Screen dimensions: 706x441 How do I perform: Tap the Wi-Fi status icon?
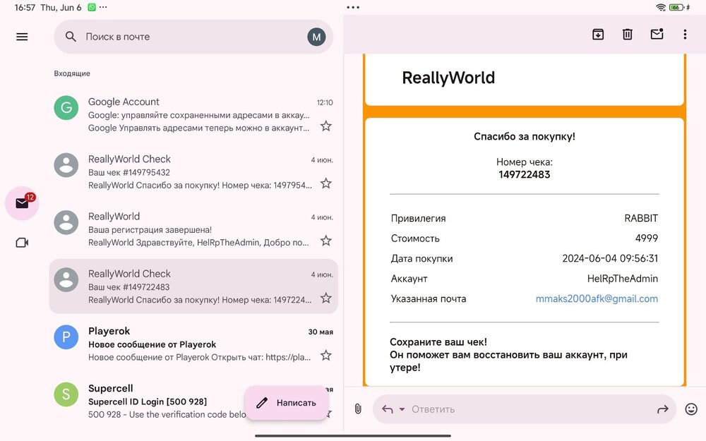point(661,7)
